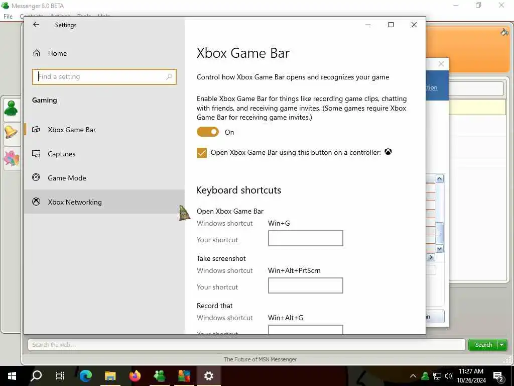Go back with the Settings arrow
This screenshot has width=514, height=386.
(x=36, y=25)
